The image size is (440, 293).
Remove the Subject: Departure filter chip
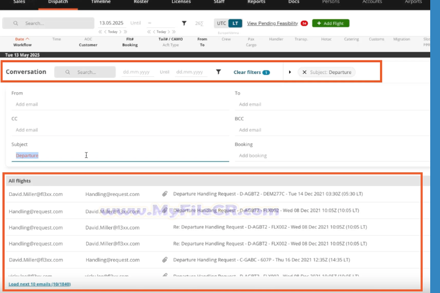tap(304, 72)
